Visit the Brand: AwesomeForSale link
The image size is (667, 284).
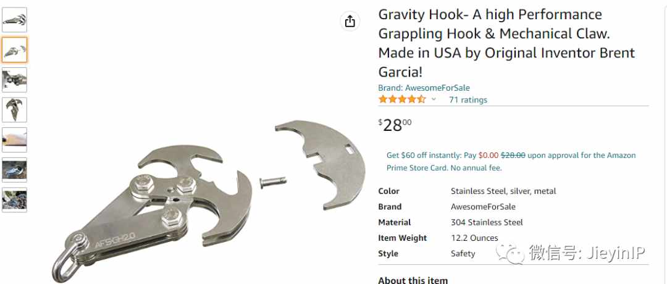424,88
